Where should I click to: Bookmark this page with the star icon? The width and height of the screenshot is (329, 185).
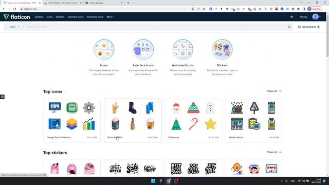coord(204,9)
